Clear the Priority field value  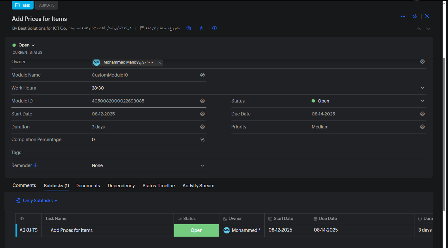click(x=422, y=127)
